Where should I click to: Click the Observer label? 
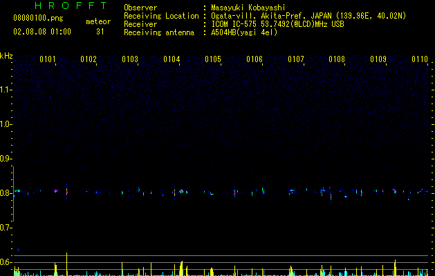(x=140, y=8)
